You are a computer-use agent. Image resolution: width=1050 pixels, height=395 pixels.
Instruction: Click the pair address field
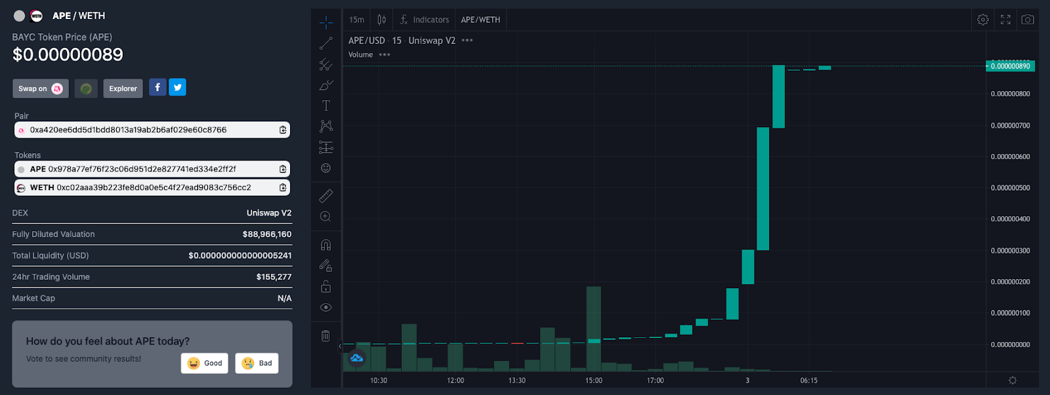point(152,130)
